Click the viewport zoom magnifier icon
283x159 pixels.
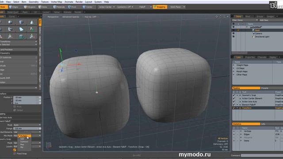224,17
